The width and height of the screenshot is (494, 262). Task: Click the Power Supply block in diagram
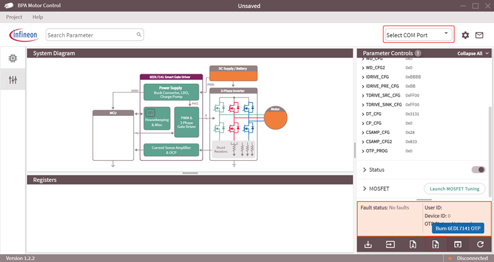pyautogui.click(x=171, y=92)
